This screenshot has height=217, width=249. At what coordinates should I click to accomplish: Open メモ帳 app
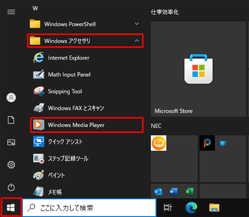[x=85, y=192]
